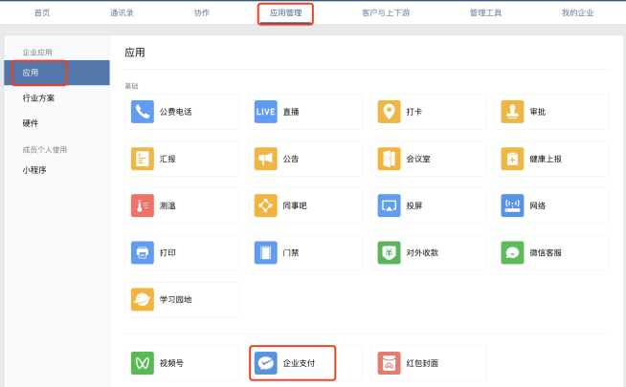This screenshot has width=626, height=387.
Task: Click the 网络 router icon
Action: tap(512, 205)
